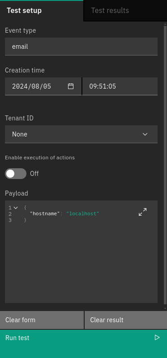167x358 pixels.
Task: Click line number 3 in payload editor
Action: [x=10, y=220]
